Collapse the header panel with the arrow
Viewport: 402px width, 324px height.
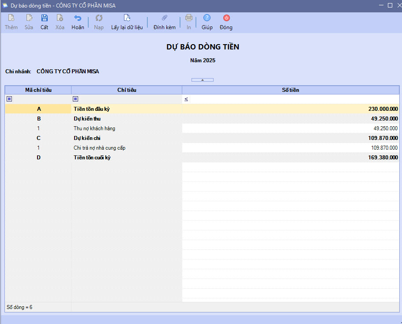click(203, 80)
